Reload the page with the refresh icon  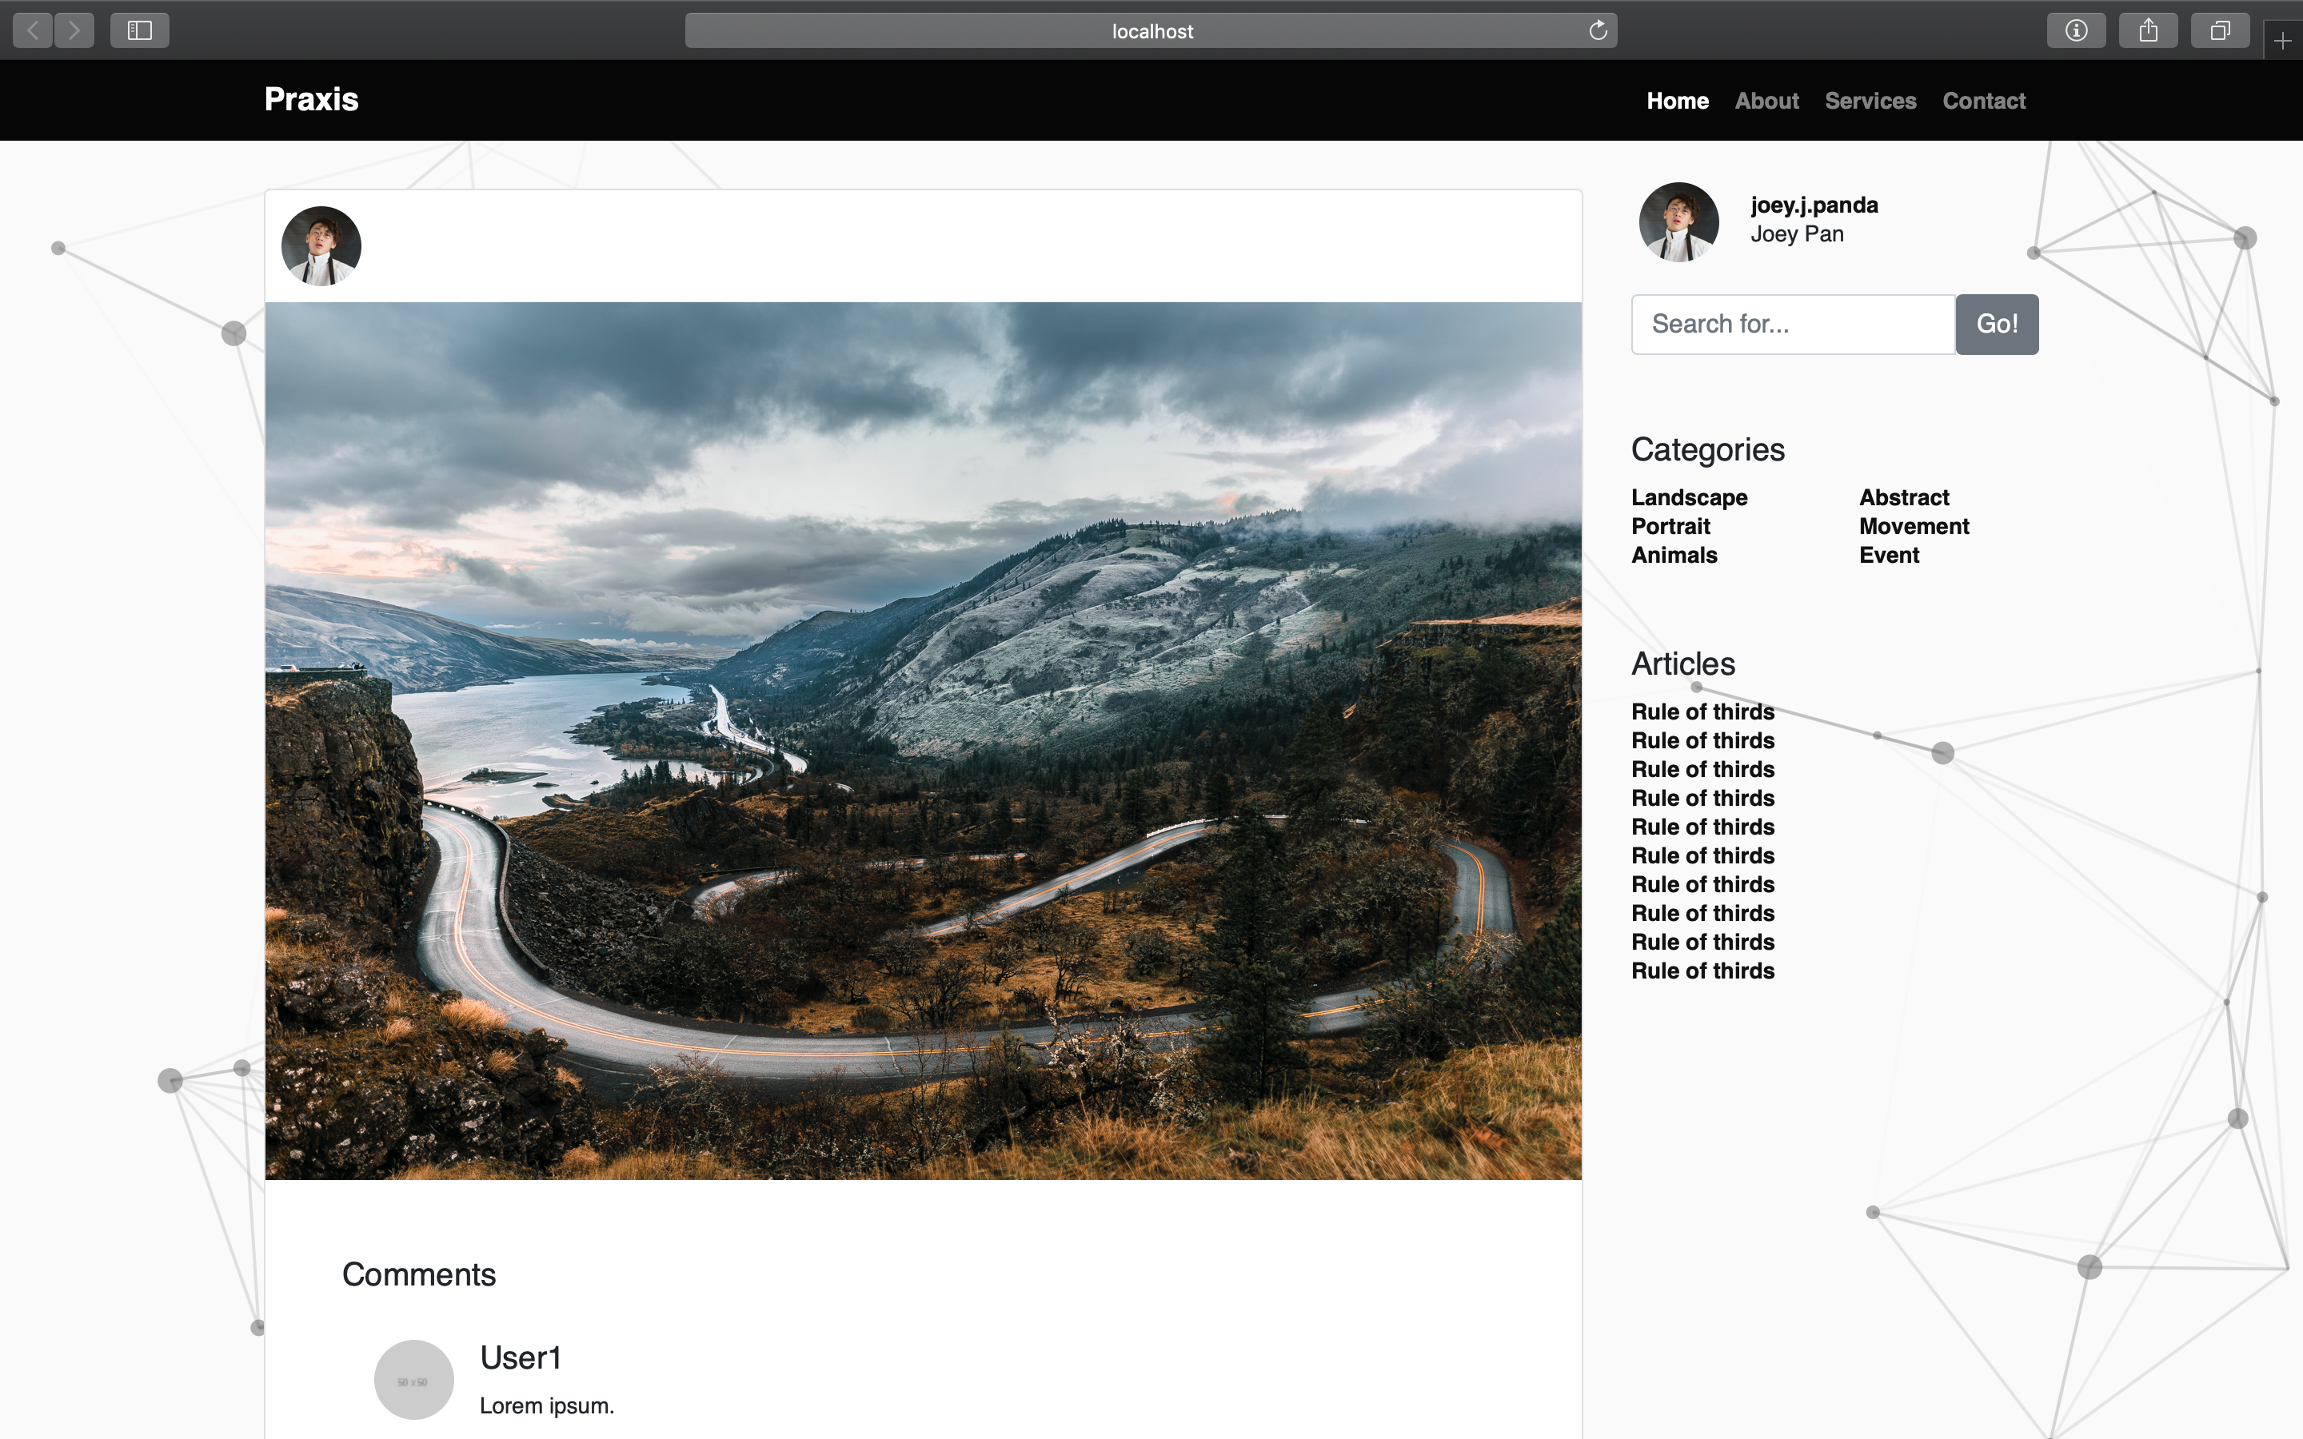click(1598, 30)
